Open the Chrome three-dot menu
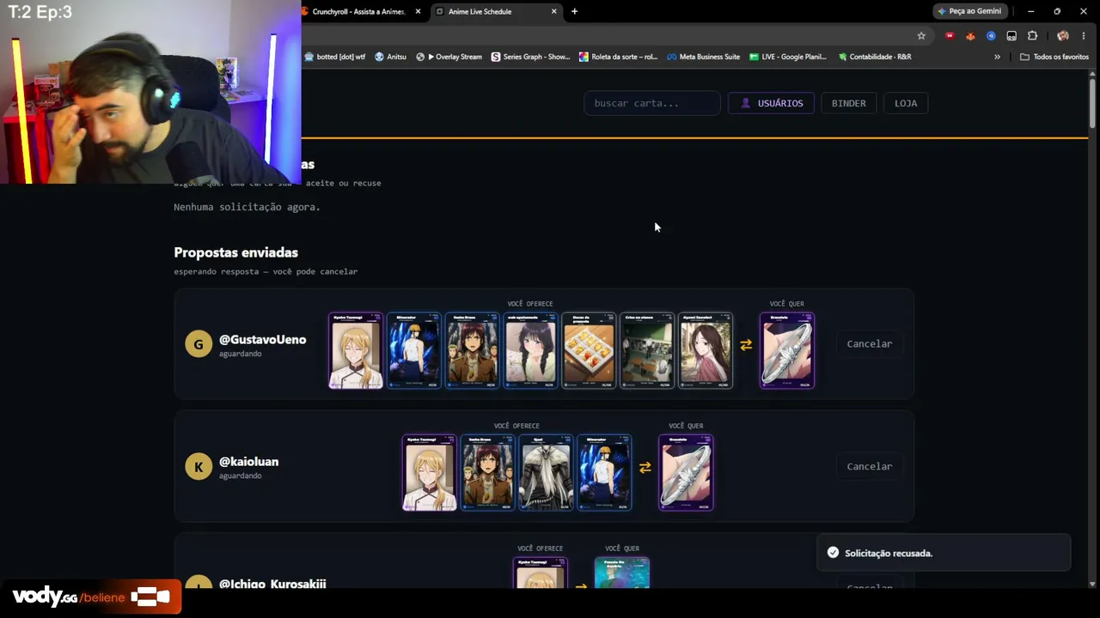Viewport: 1100px width, 618px height. [1084, 36]
